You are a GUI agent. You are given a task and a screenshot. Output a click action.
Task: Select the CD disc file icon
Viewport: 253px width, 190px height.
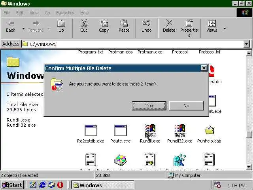tap(120, 160)
